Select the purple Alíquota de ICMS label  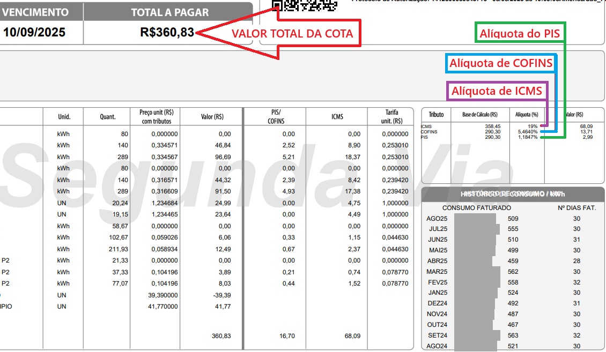click(x=497, y=91)
